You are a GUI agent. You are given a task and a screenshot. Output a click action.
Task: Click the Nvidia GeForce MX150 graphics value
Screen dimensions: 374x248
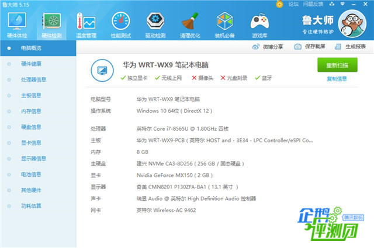pyautogui.click(x=174, y=175)
